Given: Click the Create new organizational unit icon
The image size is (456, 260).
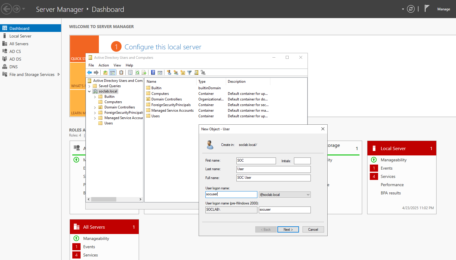Looking at the screenshot, I should [183, 72].
